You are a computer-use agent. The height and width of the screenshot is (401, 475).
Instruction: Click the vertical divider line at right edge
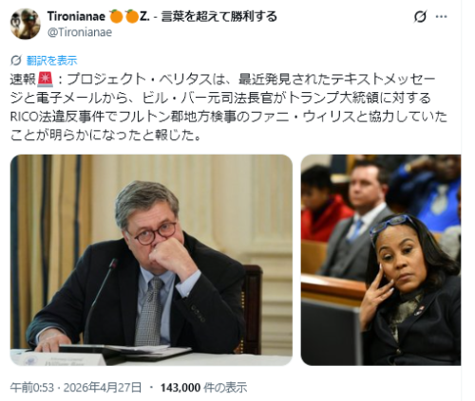pyautogui.click(x=462, y=200)
